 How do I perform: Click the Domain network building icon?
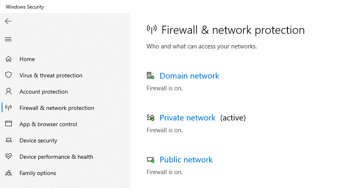(x=150, y=76)
